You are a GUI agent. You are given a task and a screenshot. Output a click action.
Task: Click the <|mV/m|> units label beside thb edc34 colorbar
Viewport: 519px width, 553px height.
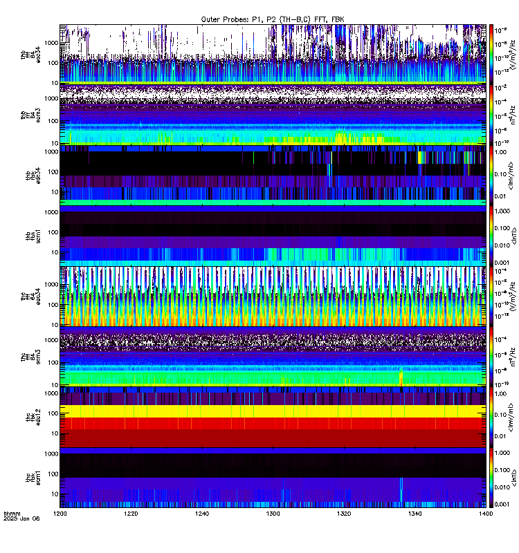[511, 176]
